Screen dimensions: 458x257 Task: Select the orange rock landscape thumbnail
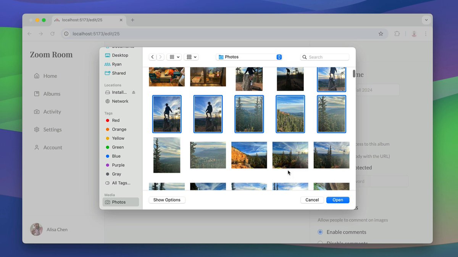tap(249, 155)
